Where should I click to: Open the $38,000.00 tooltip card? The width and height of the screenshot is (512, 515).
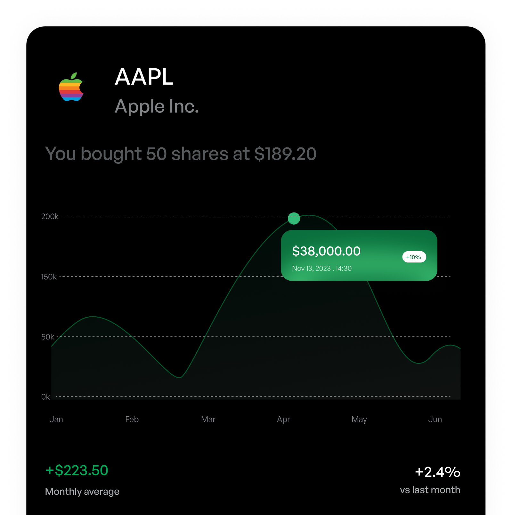coord(359,255)
